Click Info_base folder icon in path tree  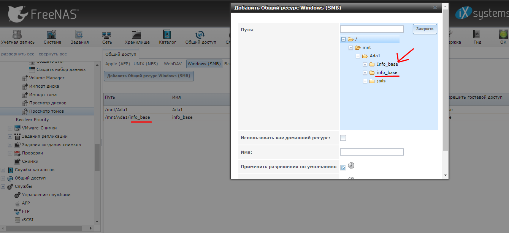[x=372, y=64]
